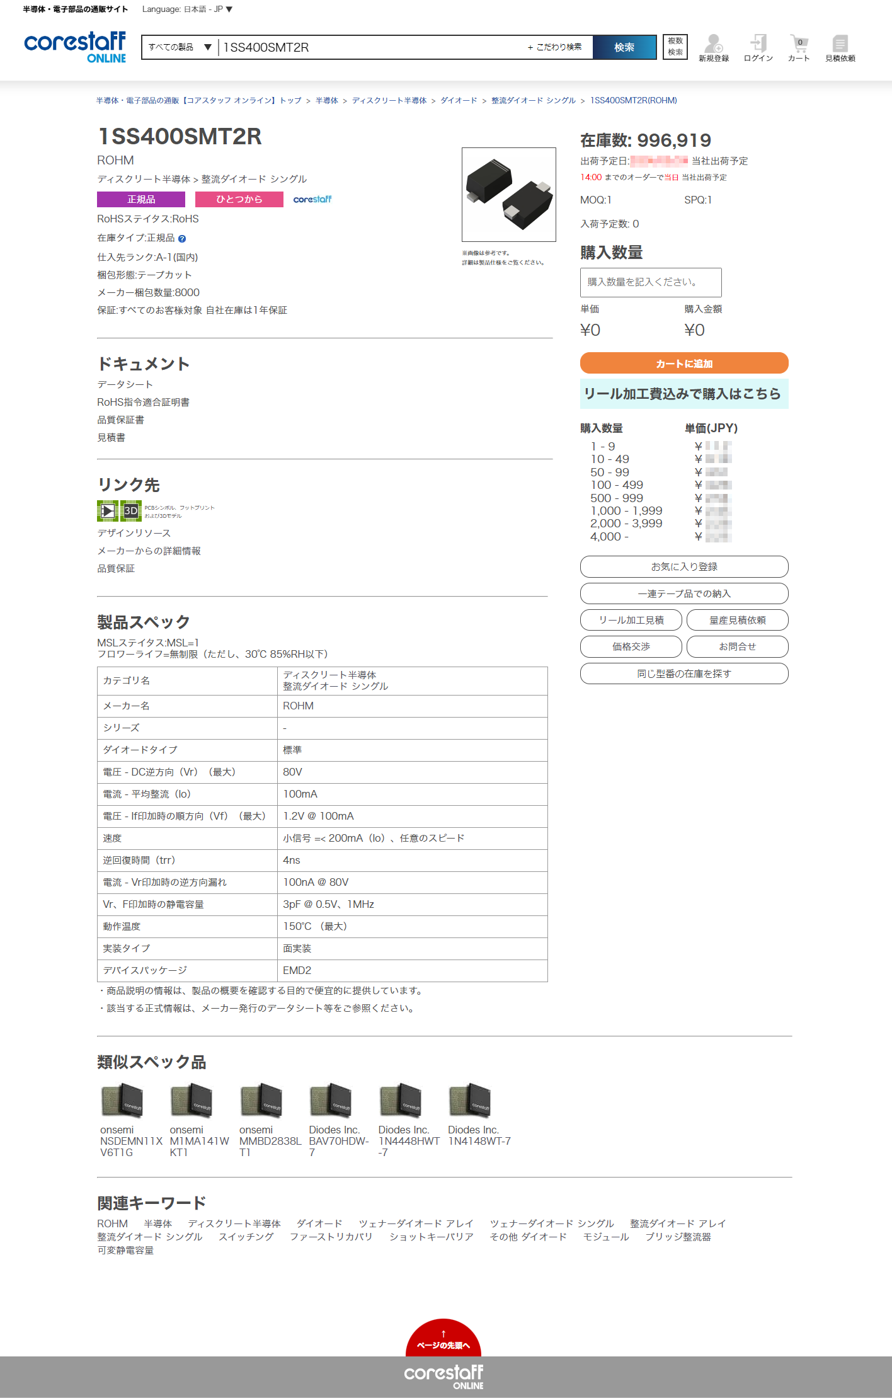Screen dimensions: 892x1398
Task: Click the PCB symbol play icon
Action: pyautogui.click(x=108, y=510)
